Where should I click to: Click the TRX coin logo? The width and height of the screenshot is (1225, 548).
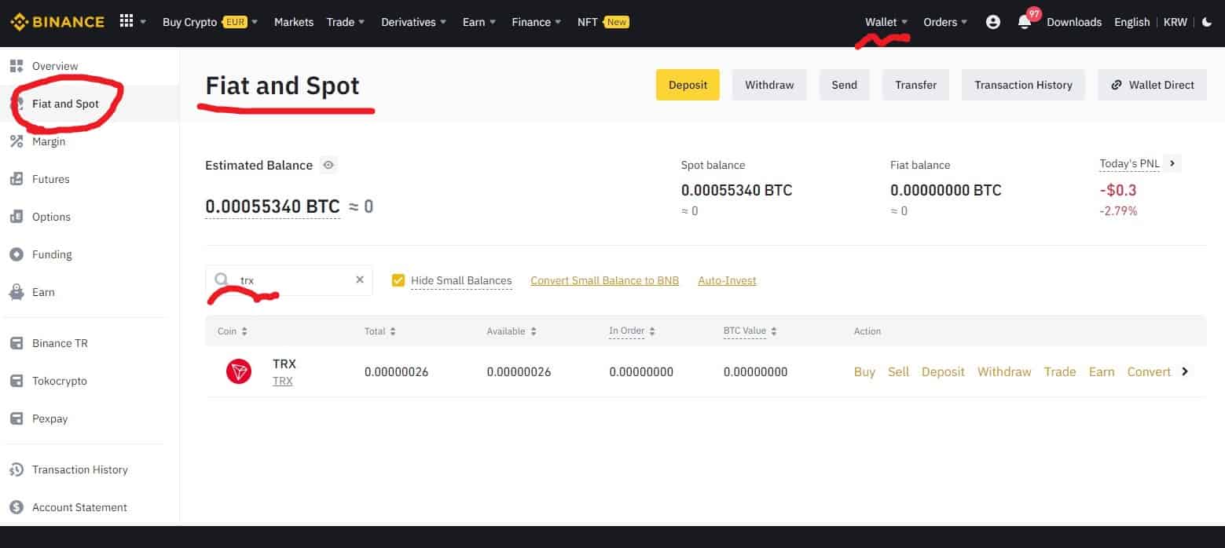(238, 371)
